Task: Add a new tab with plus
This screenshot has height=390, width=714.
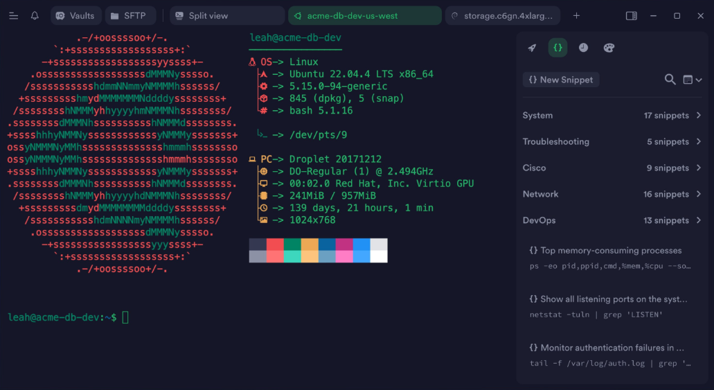Action: click(576, 15)
